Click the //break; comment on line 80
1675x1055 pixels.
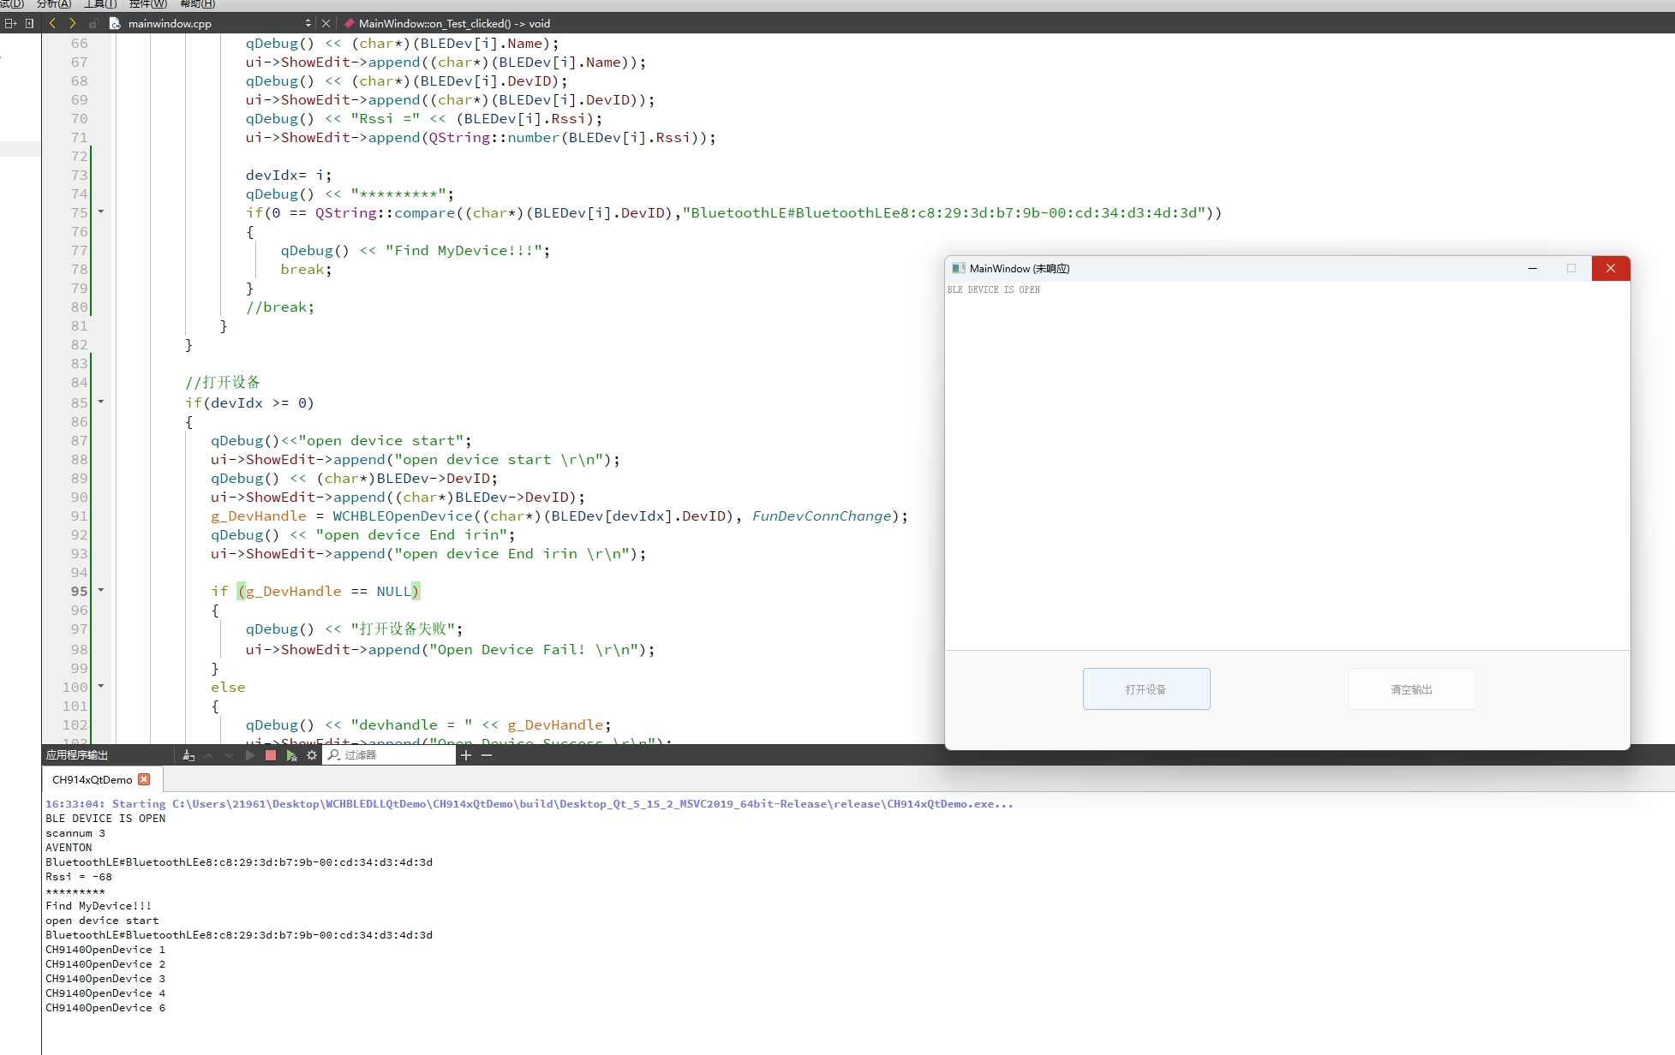click(280, 307)
